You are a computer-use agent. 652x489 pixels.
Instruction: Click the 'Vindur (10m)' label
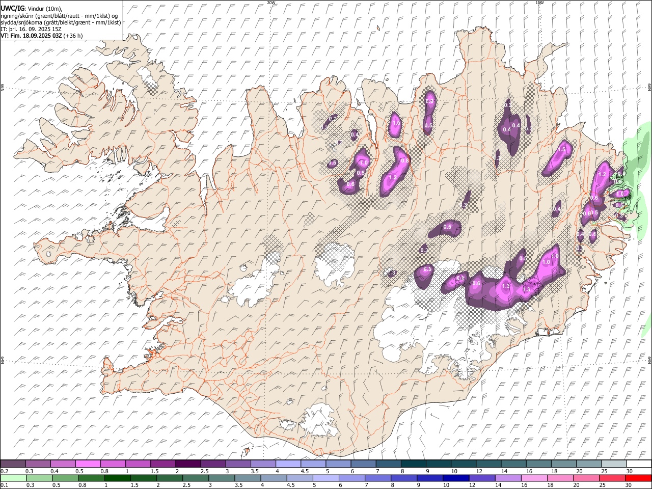45,9
